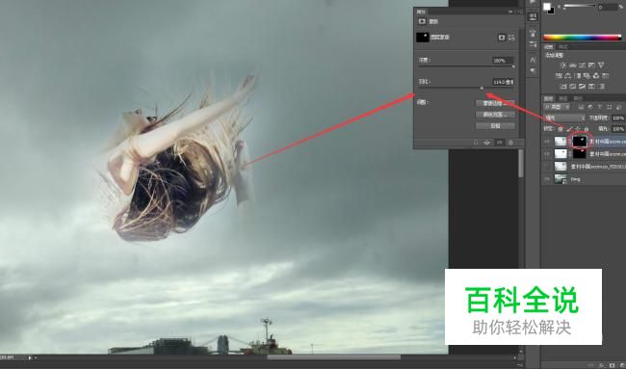The width and height of the screenshot is (626, 369).
Task: Load selection from mask in Properties panel
Action: pos(475,143)
